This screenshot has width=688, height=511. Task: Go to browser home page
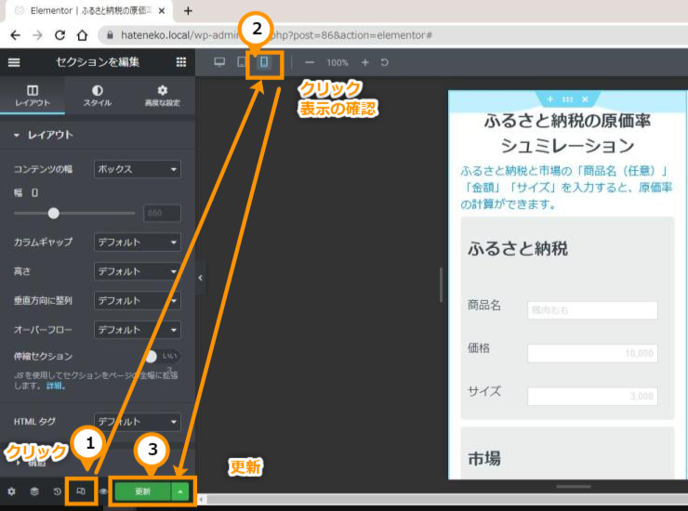click(x=82, y=35)
